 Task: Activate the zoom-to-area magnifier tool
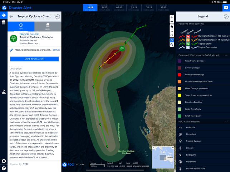172,45
